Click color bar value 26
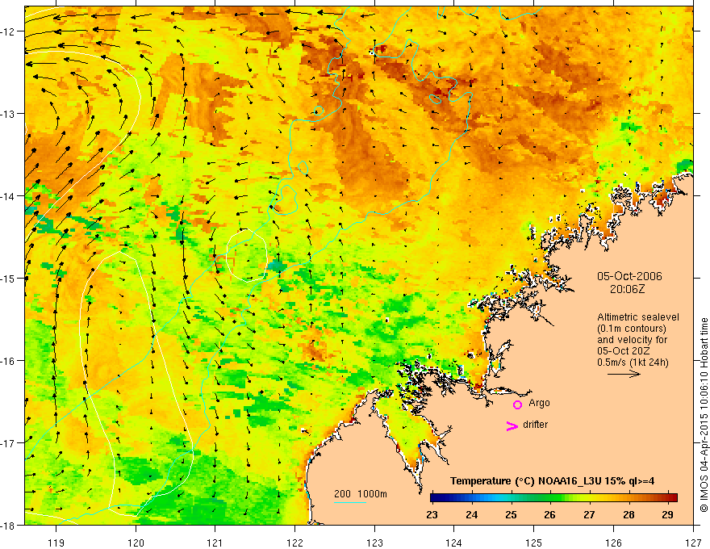Image resolution: width=710 pixels, height=549 pixels. (549, 514)
